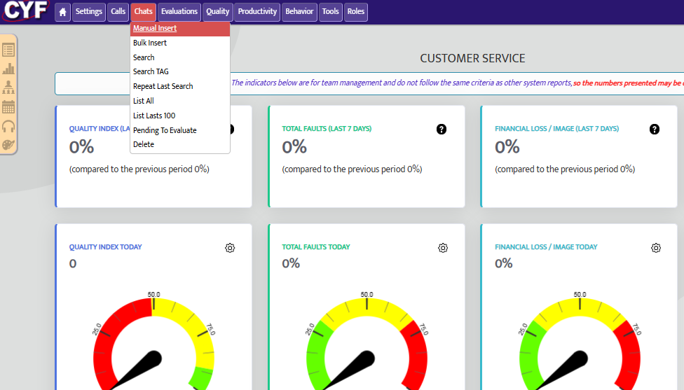Open the Settings menu
This screenshot has width=684, height=390.
88,12
